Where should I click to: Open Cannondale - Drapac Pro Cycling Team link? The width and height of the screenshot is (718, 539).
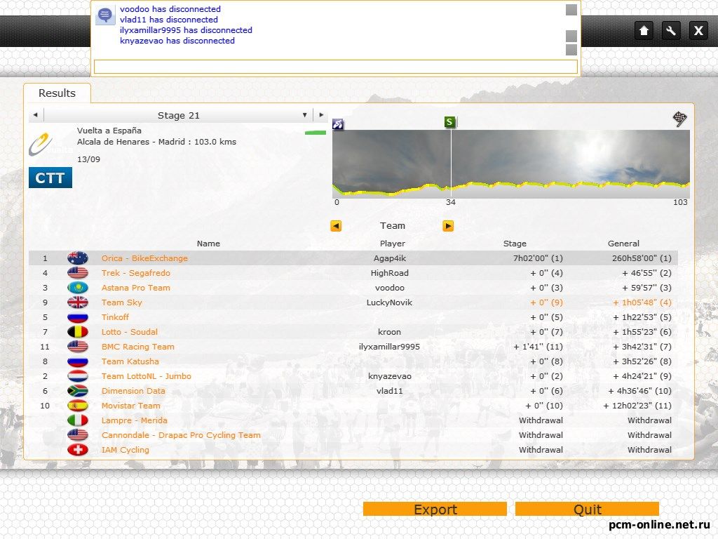(182, 435)
